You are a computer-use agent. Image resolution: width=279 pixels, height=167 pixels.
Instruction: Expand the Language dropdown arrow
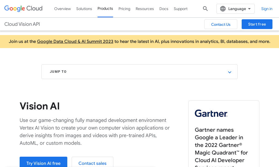[249, 9]
